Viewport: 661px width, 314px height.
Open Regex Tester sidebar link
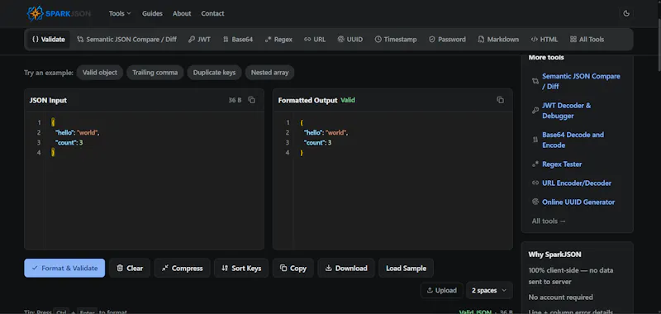click(562, 164)
